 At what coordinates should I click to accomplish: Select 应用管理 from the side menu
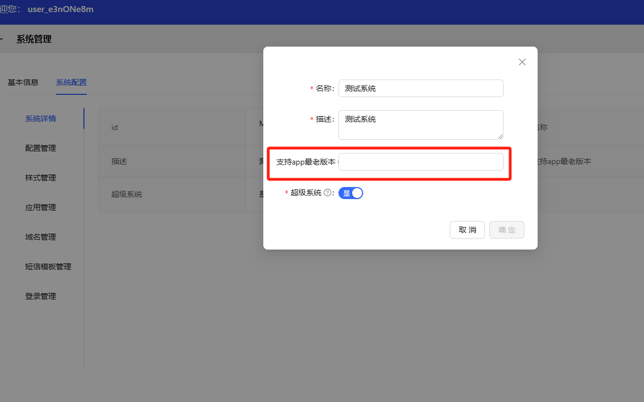tap(41, 207)
